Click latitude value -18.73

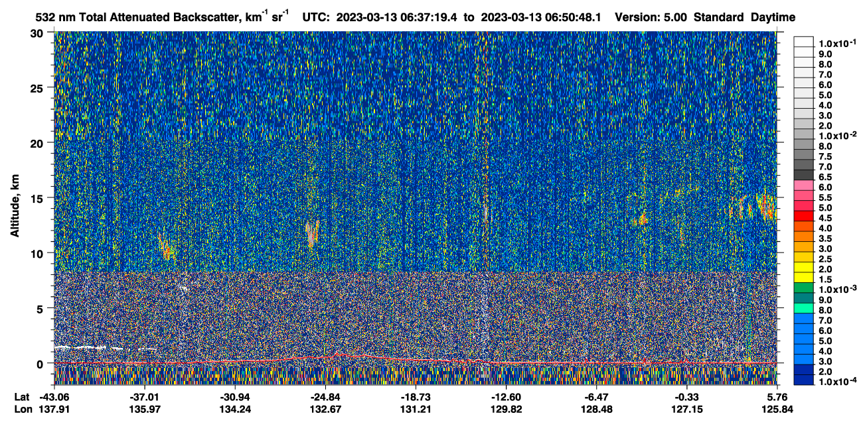click(x=415, y=396)
